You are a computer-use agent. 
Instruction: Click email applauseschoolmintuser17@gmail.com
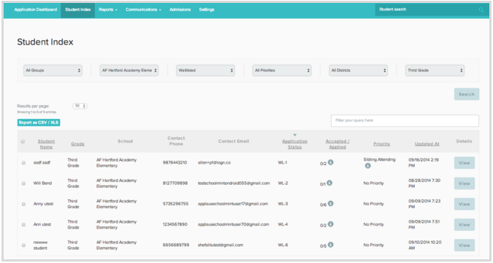[233, 204]
